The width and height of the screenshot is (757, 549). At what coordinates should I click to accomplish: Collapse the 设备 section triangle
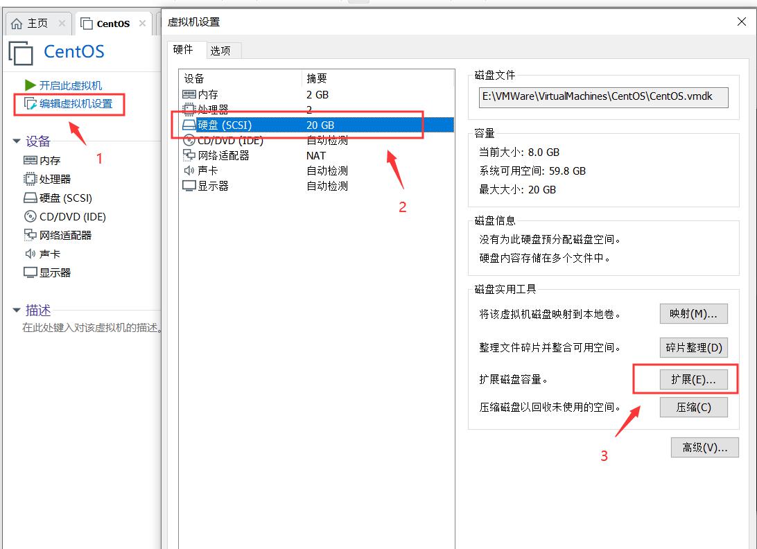click(x=17, y=141)
